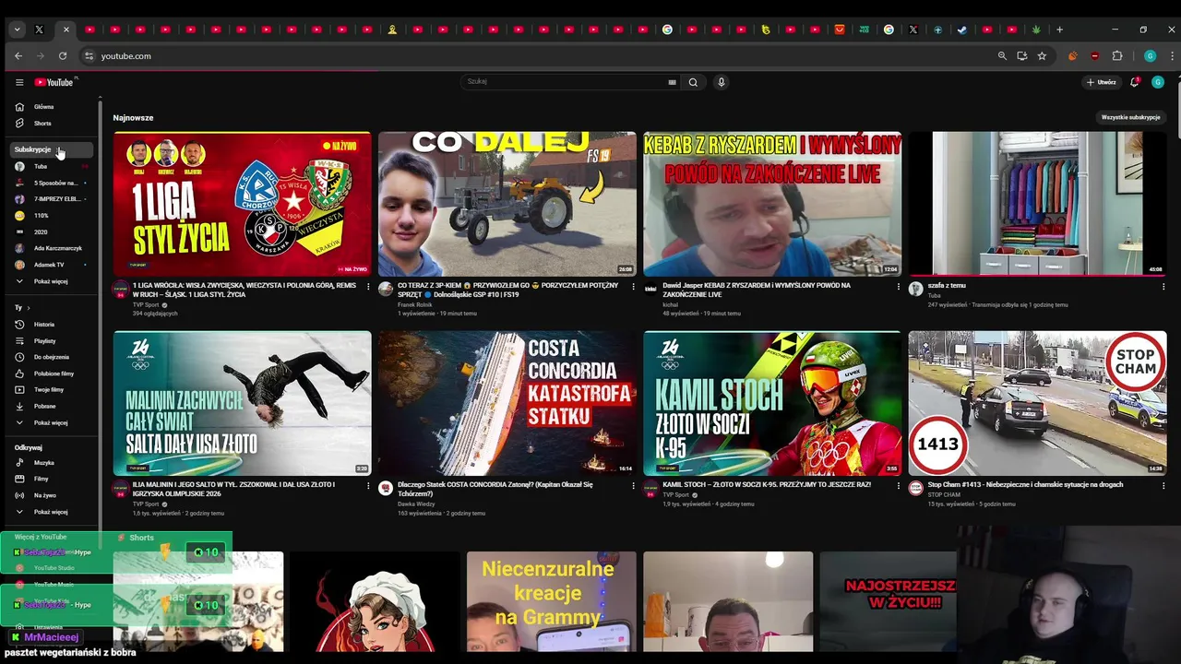Reload the page

pos(64,56)
